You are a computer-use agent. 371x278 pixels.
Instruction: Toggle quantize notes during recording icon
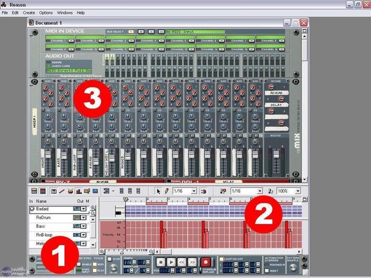[223, 191]
